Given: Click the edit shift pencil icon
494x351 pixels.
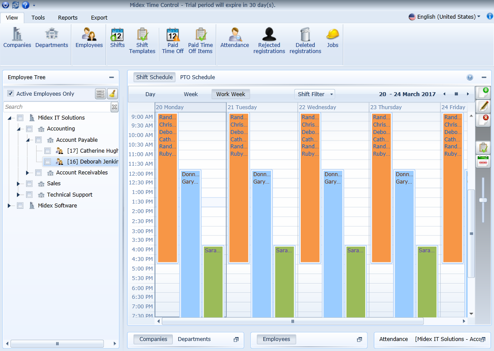Looking at the screenshot, I should 483,106.
